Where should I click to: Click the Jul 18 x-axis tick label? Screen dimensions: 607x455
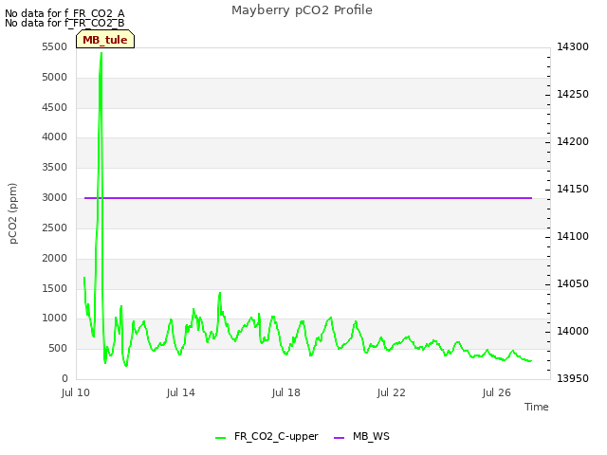click(286, 392)
